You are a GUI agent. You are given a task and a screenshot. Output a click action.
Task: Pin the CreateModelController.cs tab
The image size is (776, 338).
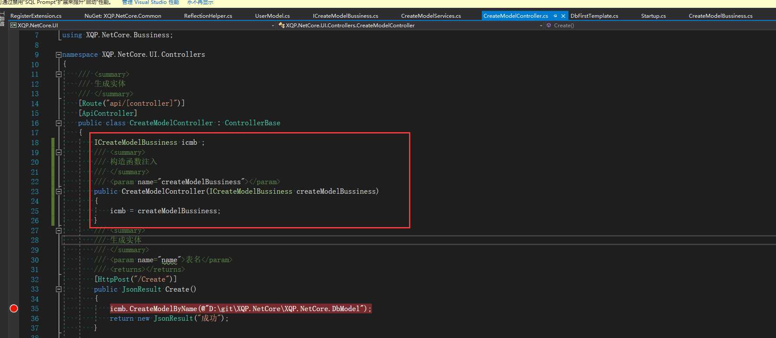[555, 16]
